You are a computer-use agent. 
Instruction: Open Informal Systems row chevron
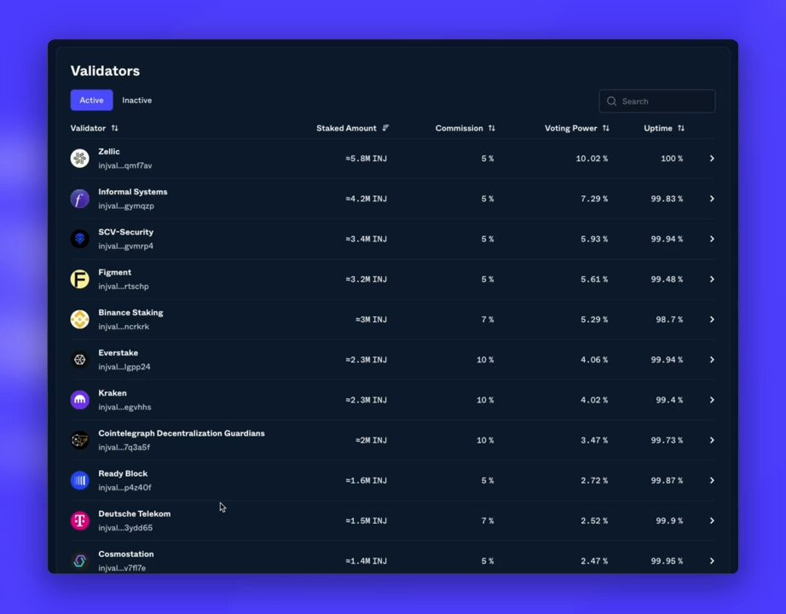[x=712, y=199]
